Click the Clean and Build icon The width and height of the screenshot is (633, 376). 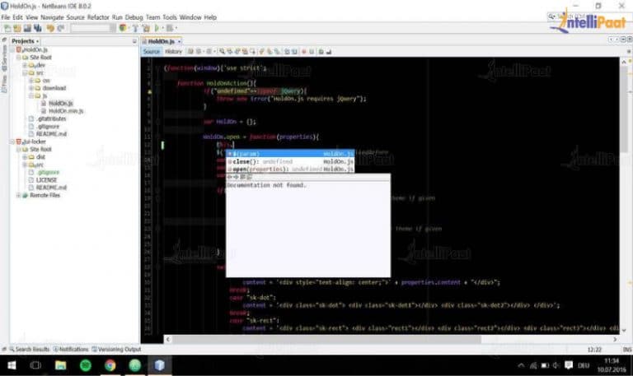146,28
